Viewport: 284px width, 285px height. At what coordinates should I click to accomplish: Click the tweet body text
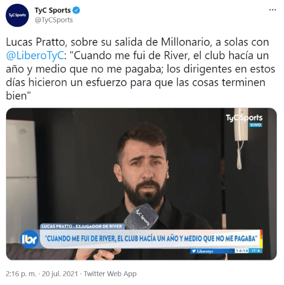(x=141, y=69)
